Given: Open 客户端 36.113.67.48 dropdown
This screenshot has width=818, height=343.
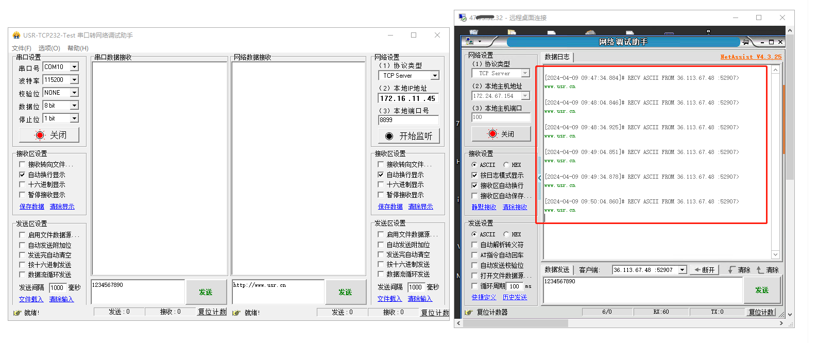Looking at the screenshot, I should tap(683, 270).
